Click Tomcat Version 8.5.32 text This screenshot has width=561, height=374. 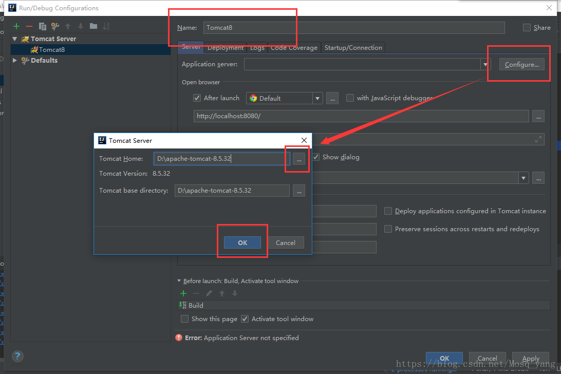pyautogui.click(x=135, y=174)
